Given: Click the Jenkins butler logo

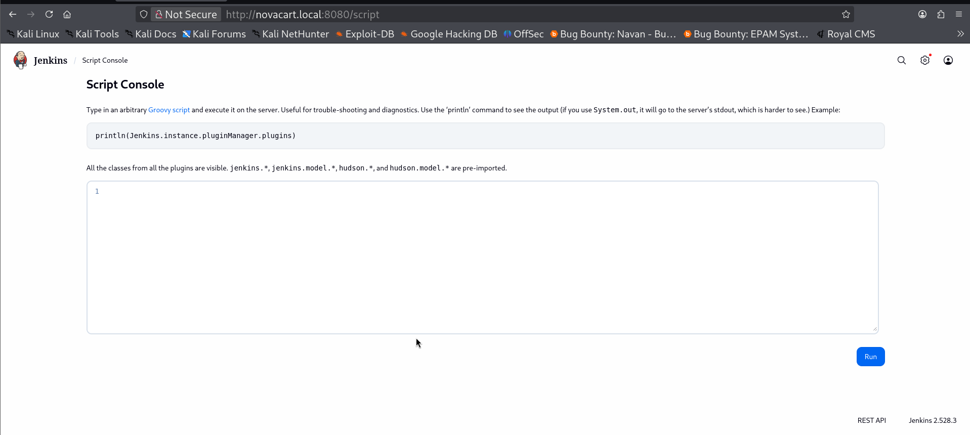Looking at the screenshot, I should pos(20,60).
